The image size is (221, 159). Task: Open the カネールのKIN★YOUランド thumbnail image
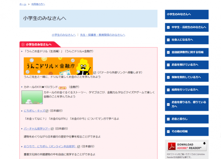[32, 97]
